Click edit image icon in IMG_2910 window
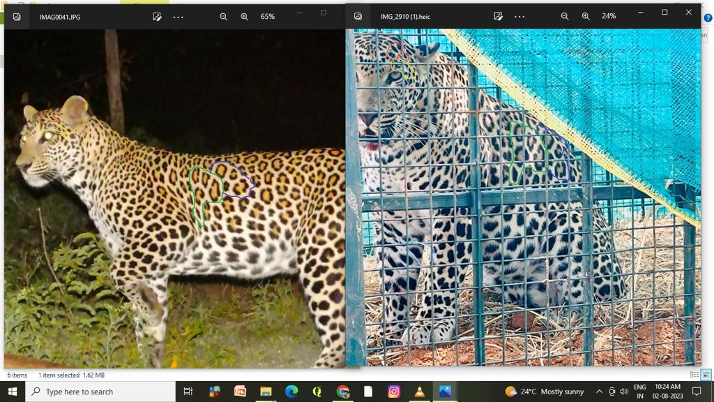The height and width of the screenshot is (402, 714). (499, 16)
